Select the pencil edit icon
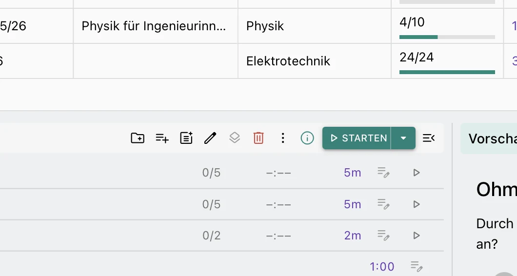 click(210, 138)
